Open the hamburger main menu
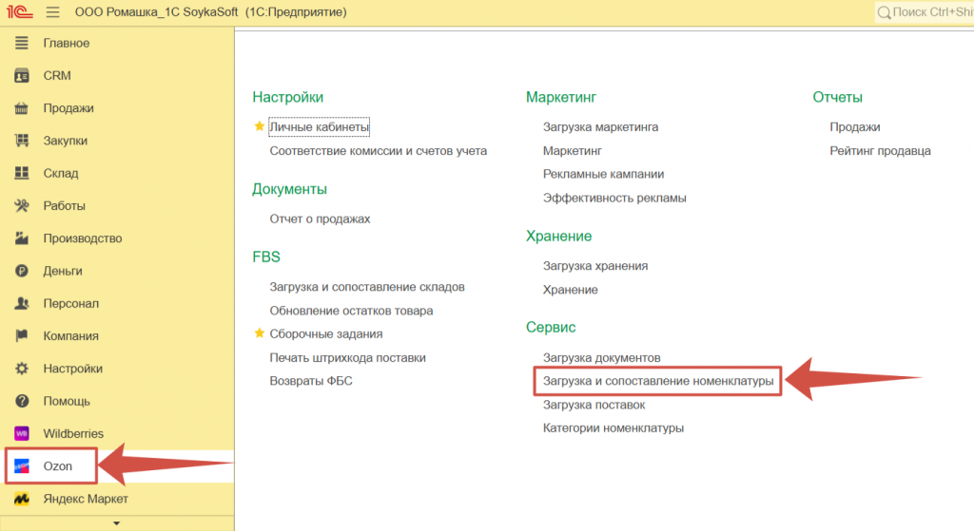Viewport: 974px width, 531px height. pyautogui.click(x=52, y=12)
